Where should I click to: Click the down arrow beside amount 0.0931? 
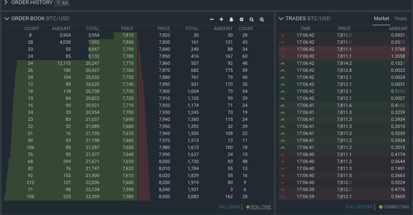tap(282, 35)
